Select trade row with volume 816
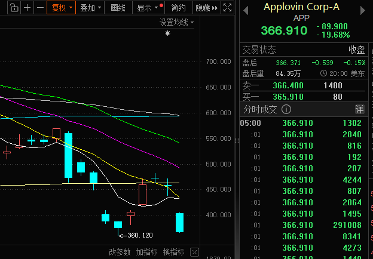373x259 pixels. [x=304, y=146]
